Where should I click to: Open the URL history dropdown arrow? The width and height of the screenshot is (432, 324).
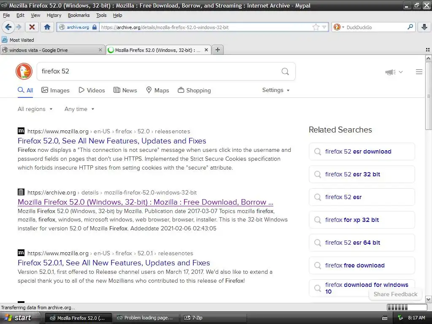(x=324, y=27)
